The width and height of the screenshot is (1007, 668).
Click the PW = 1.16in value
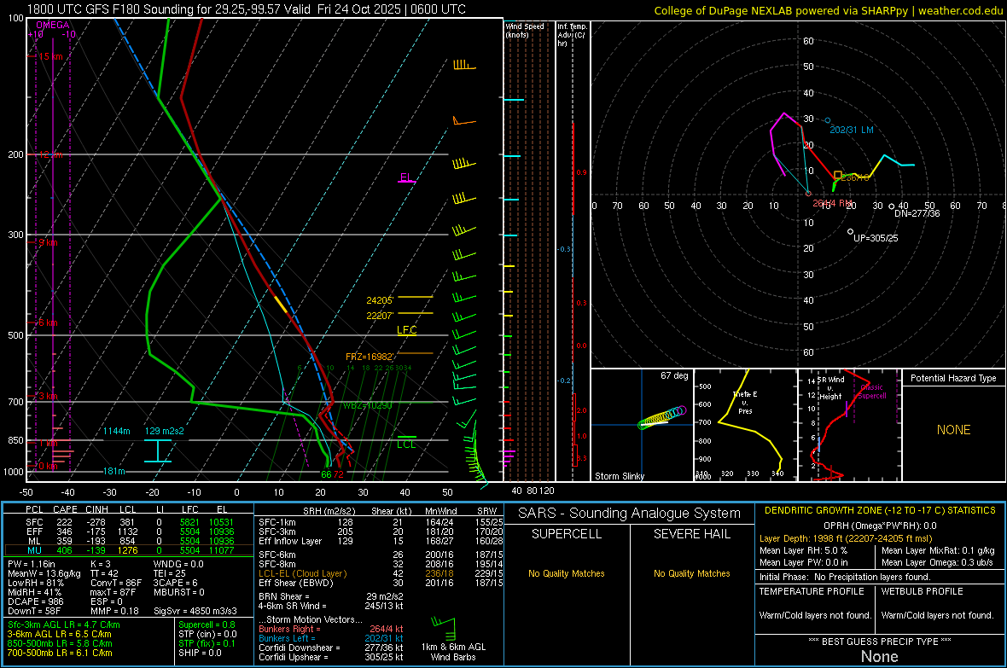pos(33,564)
